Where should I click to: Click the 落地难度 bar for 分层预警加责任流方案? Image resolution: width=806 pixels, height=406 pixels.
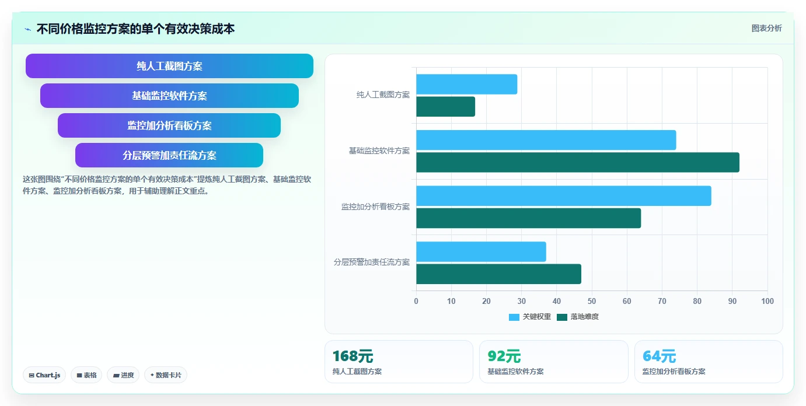pyautogui.click(x=498, y=274)
